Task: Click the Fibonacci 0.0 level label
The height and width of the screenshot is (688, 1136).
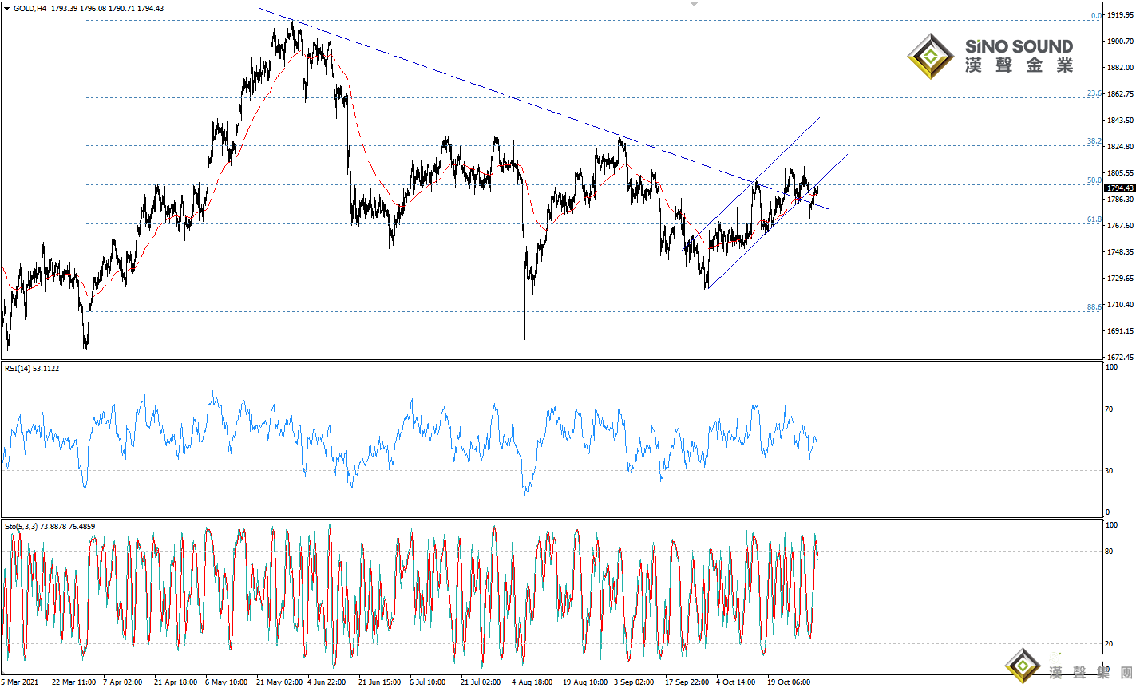Action: coord(1096,16)
